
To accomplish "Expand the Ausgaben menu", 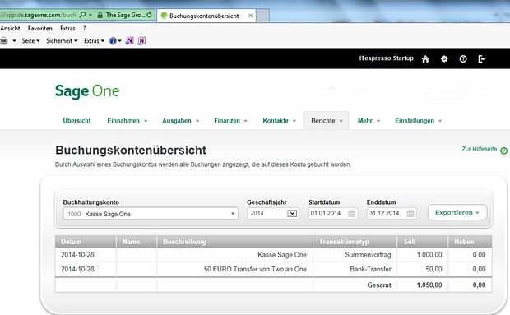I will [x=180, y=121].
